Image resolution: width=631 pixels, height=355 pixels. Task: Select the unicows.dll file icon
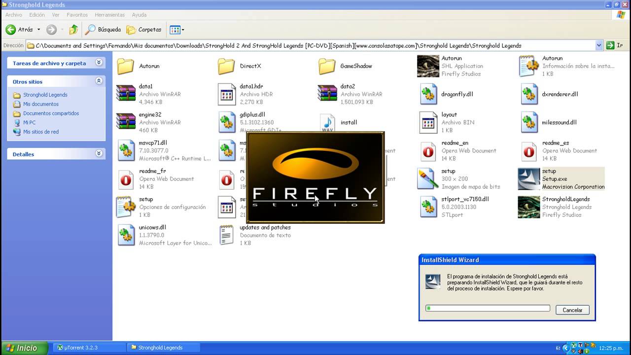click(126, 235)
